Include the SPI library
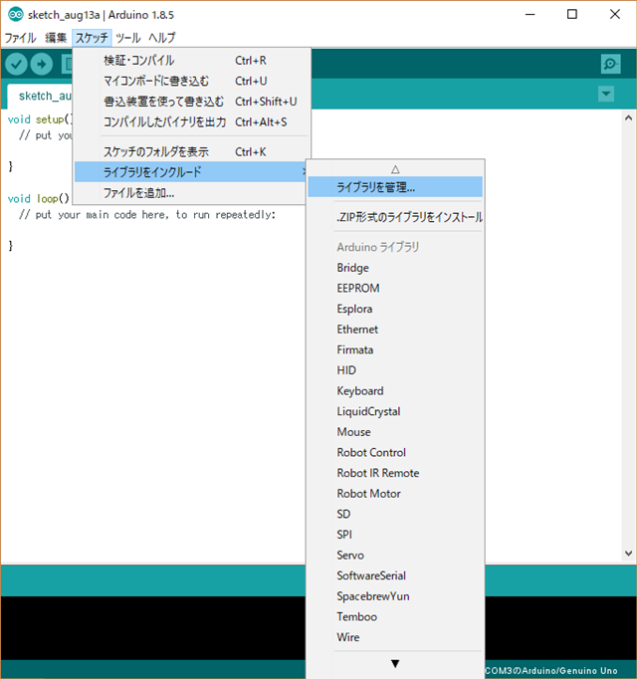Screen dimensions: 637x679 pos(395,535)
